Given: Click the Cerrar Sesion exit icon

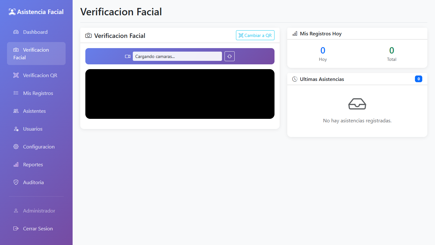Looking at the screenshot, I should [16, 229].
